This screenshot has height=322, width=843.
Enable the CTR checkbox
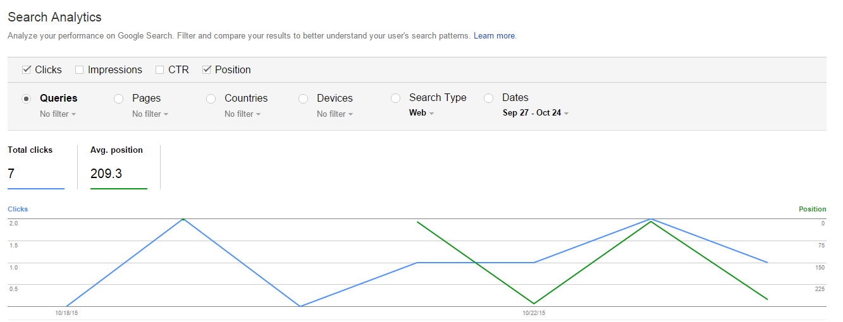point(159,69)
